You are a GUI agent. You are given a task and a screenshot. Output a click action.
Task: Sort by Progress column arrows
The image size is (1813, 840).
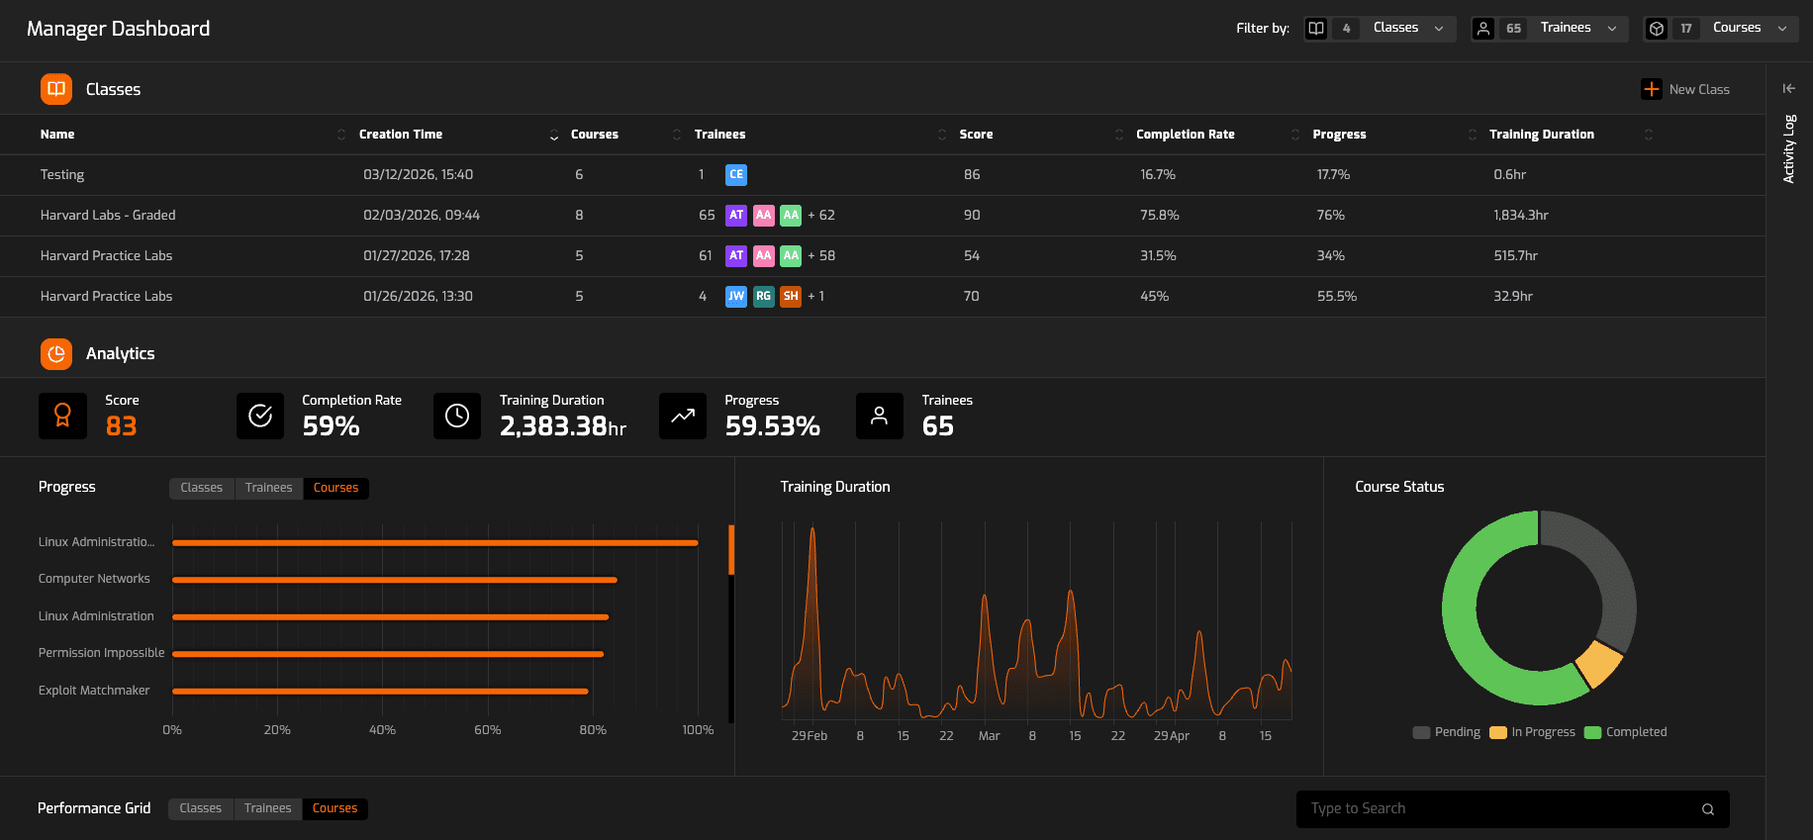click(x=1473, y=135)
